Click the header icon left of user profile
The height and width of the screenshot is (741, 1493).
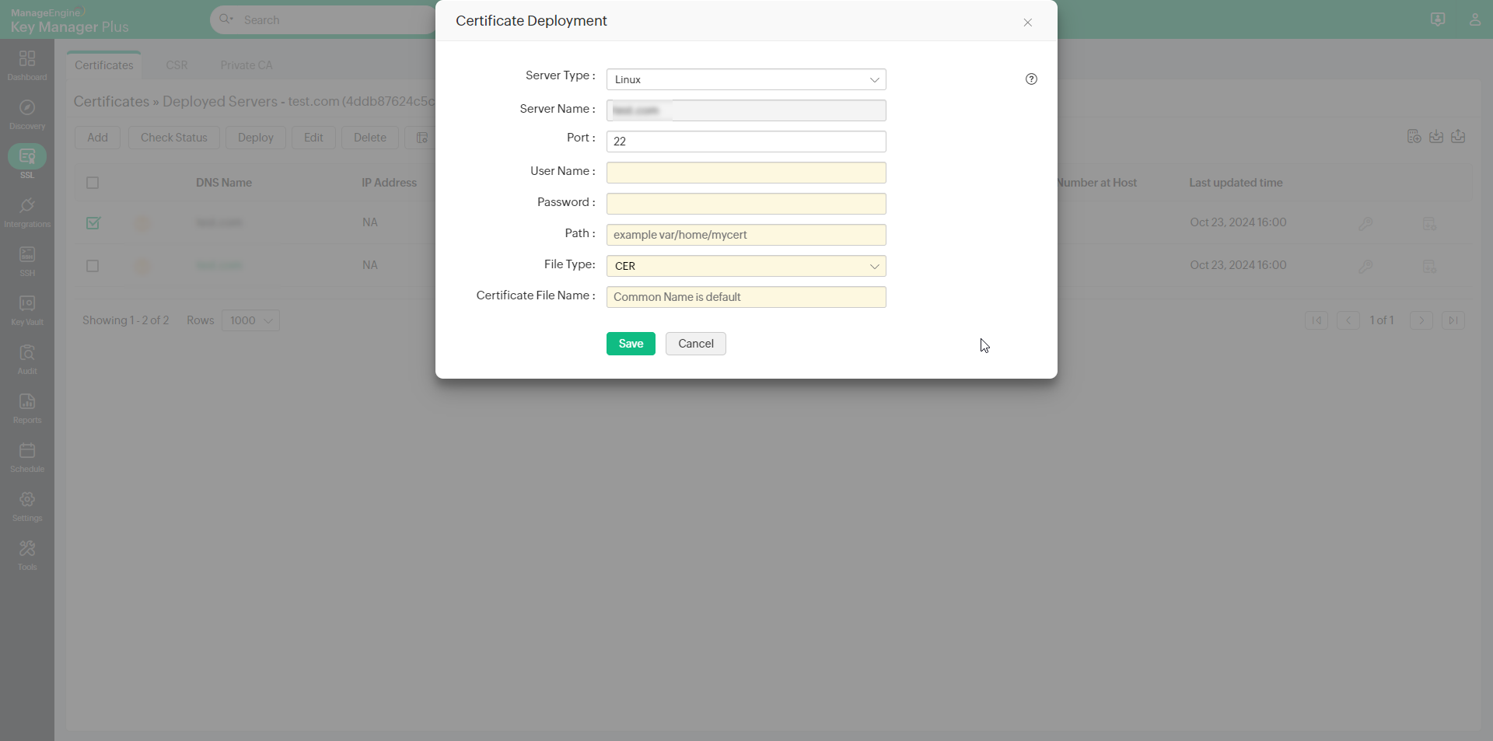[1438, 19]
